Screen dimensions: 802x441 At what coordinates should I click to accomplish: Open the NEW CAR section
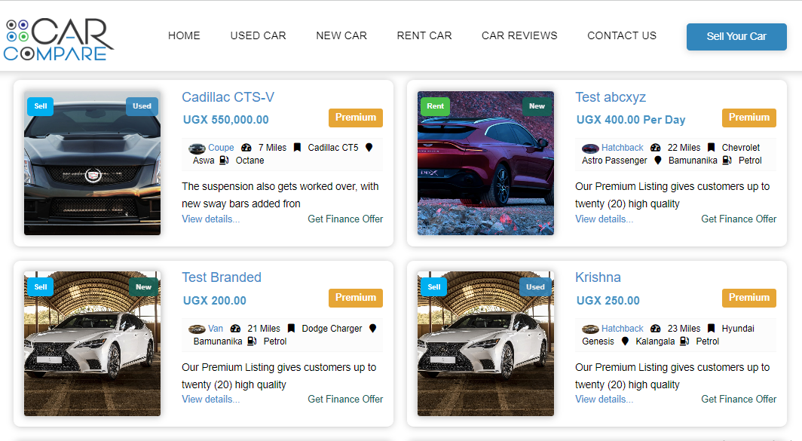coord(341,36)
